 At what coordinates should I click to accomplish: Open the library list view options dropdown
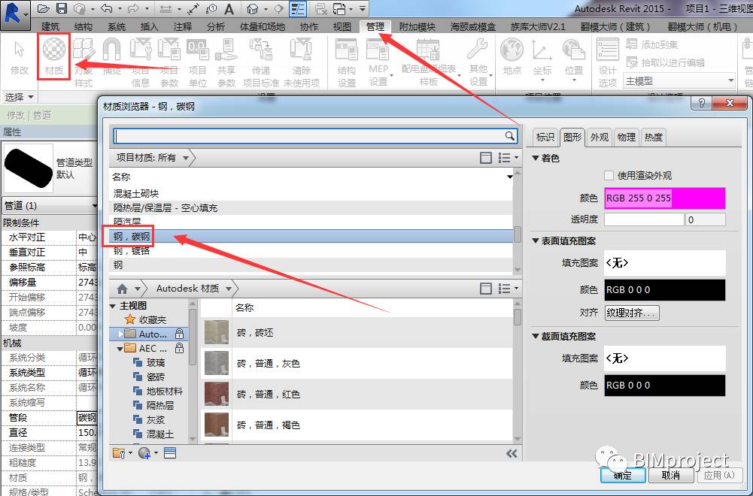tap(508, 289)
